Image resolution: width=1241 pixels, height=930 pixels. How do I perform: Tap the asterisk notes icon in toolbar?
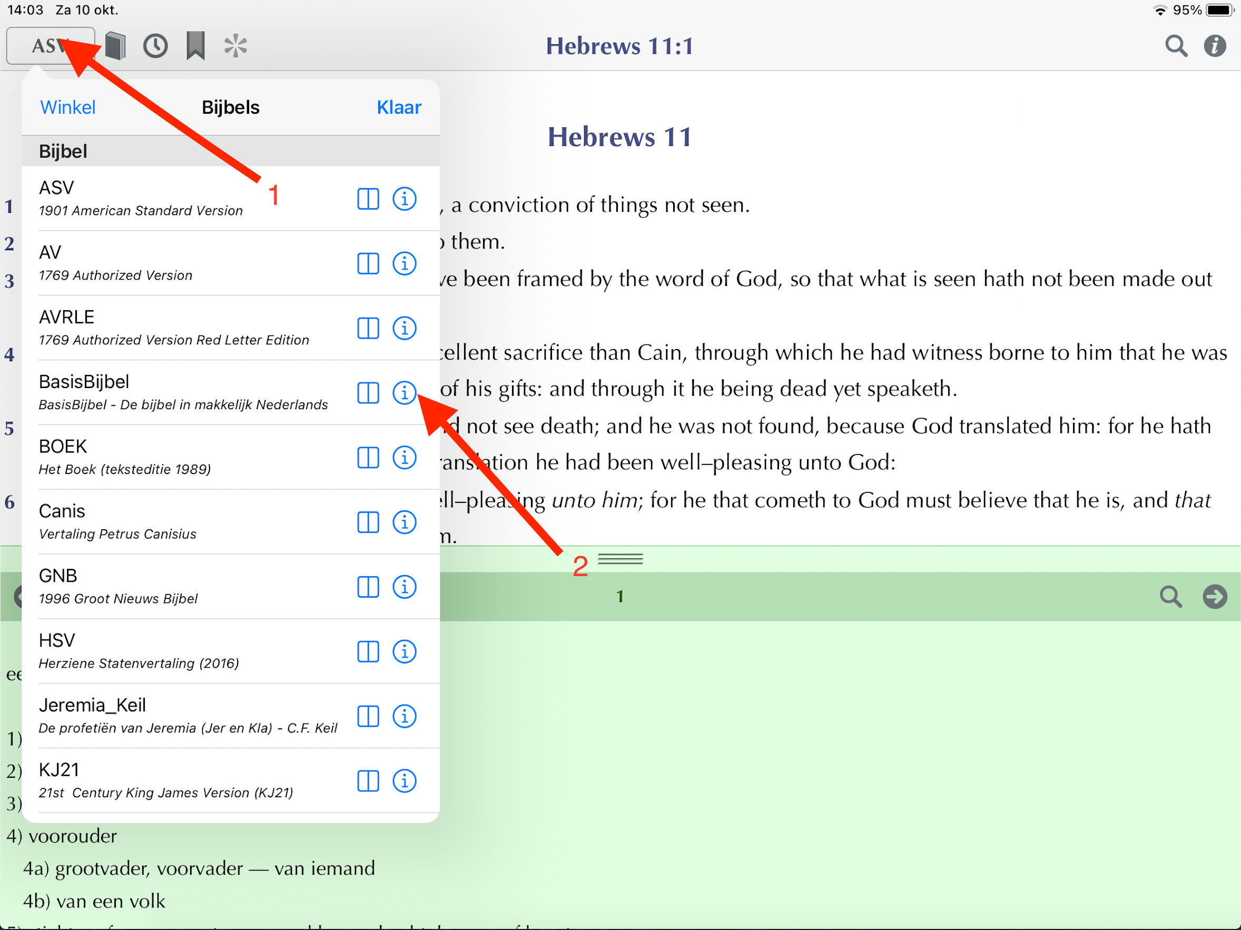click(235, 46)
